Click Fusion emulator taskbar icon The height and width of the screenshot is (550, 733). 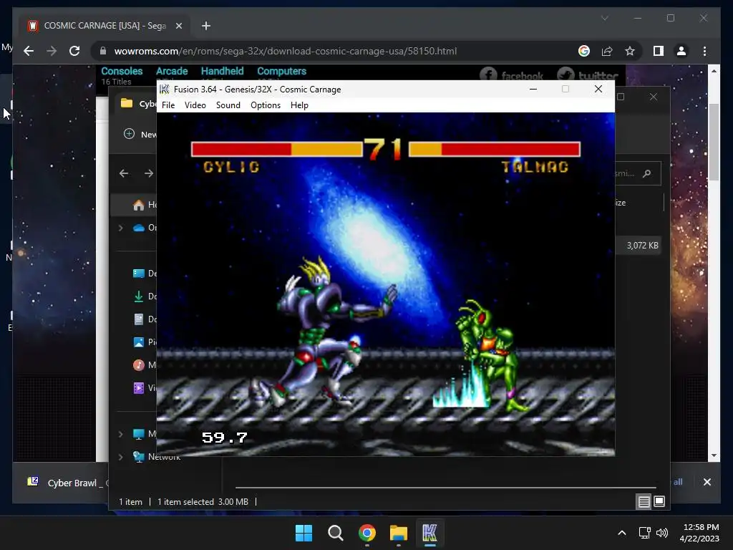pyautogui.click(x=429, y=533)
